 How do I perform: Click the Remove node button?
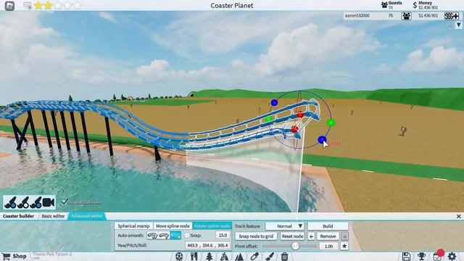coord(328,236)
